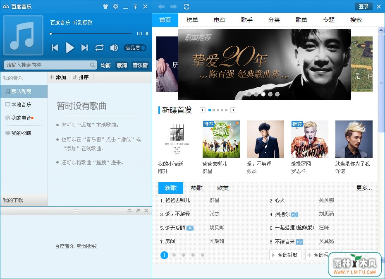The image size is (385, 279).
Task: Click MV badge next to 爱无反顾
Action: (x=190, y=228)
